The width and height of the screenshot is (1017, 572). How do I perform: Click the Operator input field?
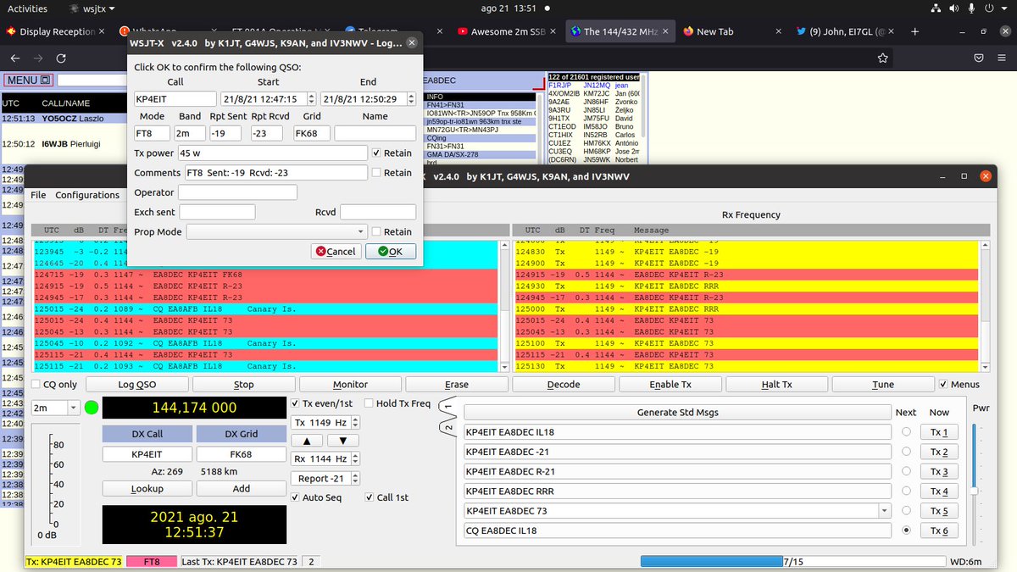(x=237, y=192)
